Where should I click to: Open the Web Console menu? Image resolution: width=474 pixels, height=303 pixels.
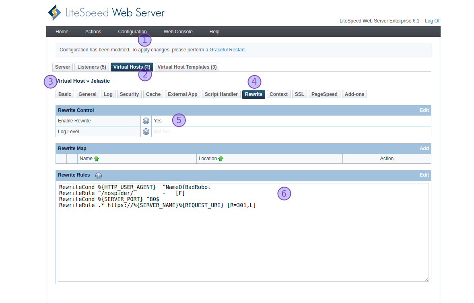[178, 32]
